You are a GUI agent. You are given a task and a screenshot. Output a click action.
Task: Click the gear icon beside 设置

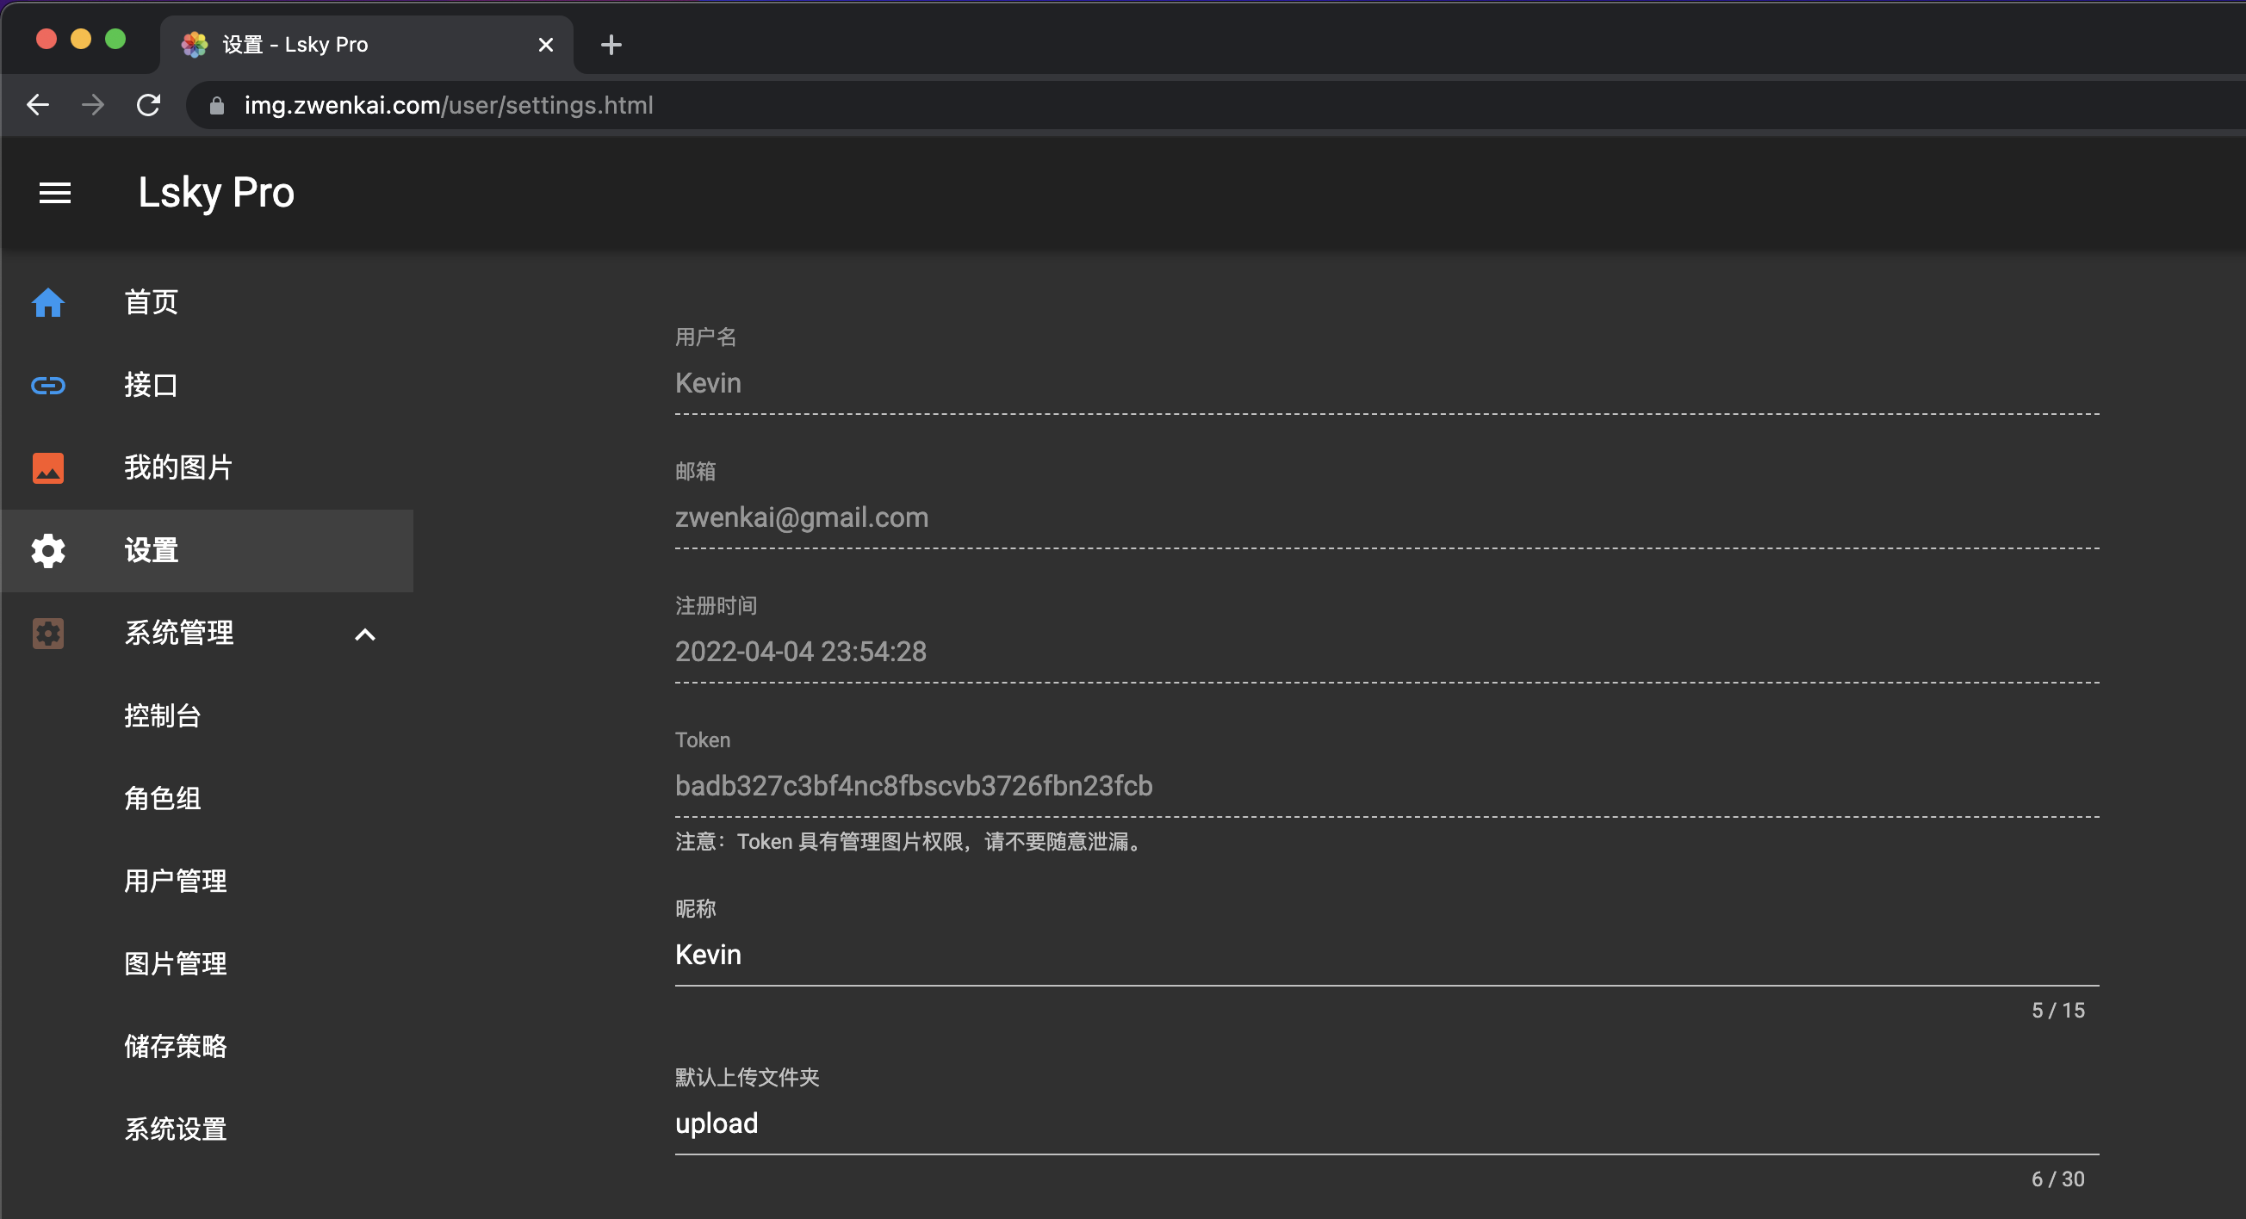pyautogui.click(x=48, y=551)
